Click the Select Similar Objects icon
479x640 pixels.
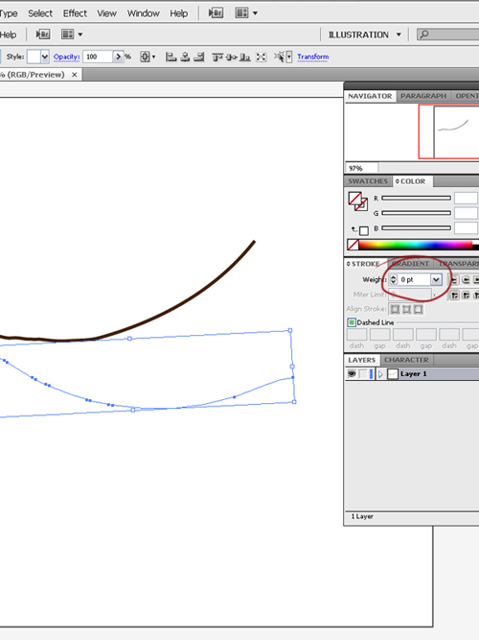coord(279,57)
